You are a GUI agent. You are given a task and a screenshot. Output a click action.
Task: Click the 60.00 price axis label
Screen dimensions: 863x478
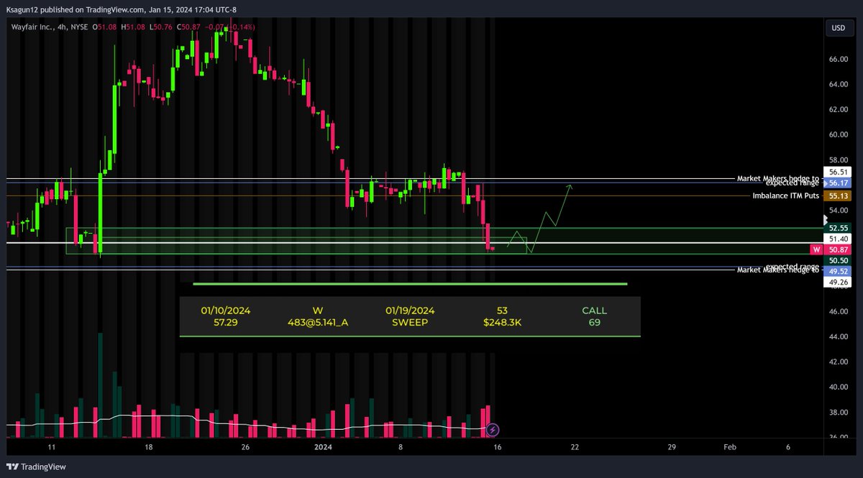(839, 134)
